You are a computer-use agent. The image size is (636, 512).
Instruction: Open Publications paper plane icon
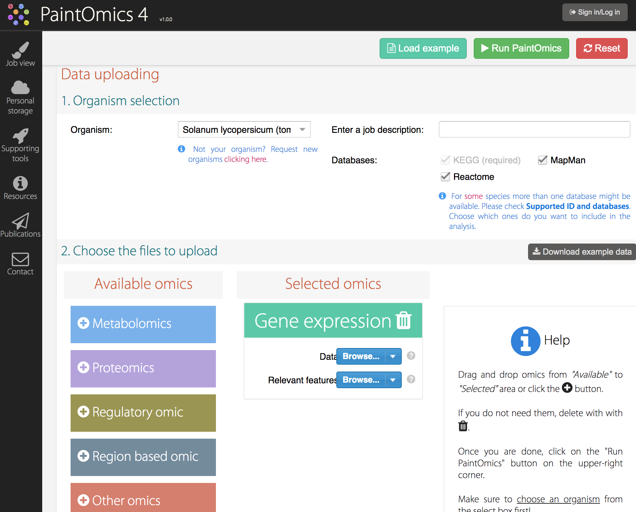(20, 225)
